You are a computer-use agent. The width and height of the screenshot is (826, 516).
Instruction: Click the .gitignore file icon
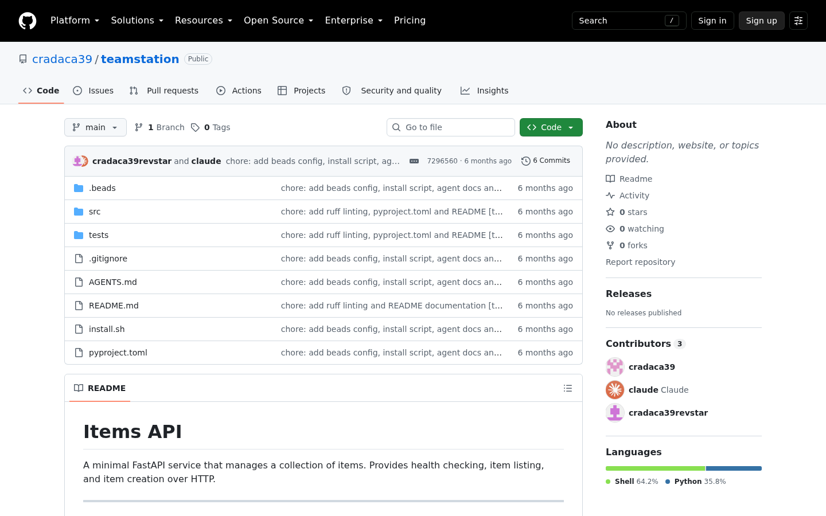(x=79, y=259)
